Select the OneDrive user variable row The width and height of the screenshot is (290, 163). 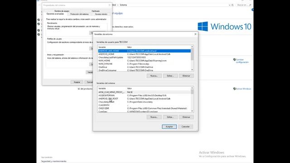click(x=144, y=67)
